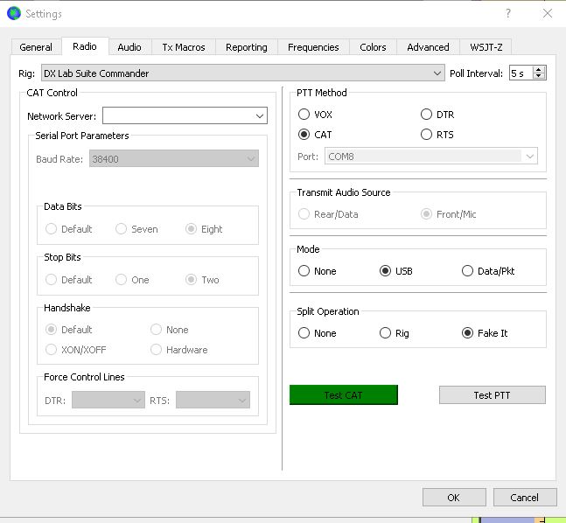
Task: Increase the Poll Interval value
Action: tap(539, 70)
